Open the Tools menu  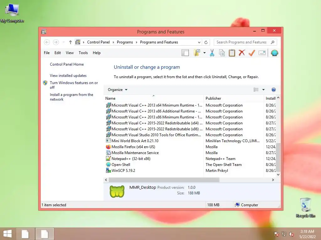click(x=83, y=53)
